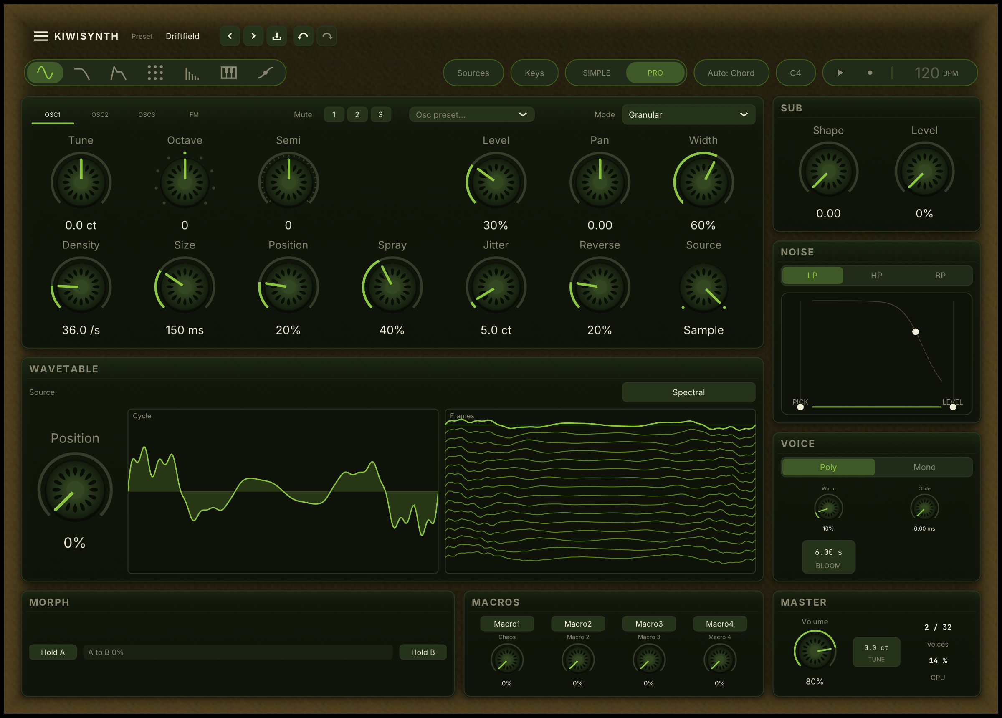The image size is (1002, 718).
Task: Open the Sources view
Action: tap(473, 73)
